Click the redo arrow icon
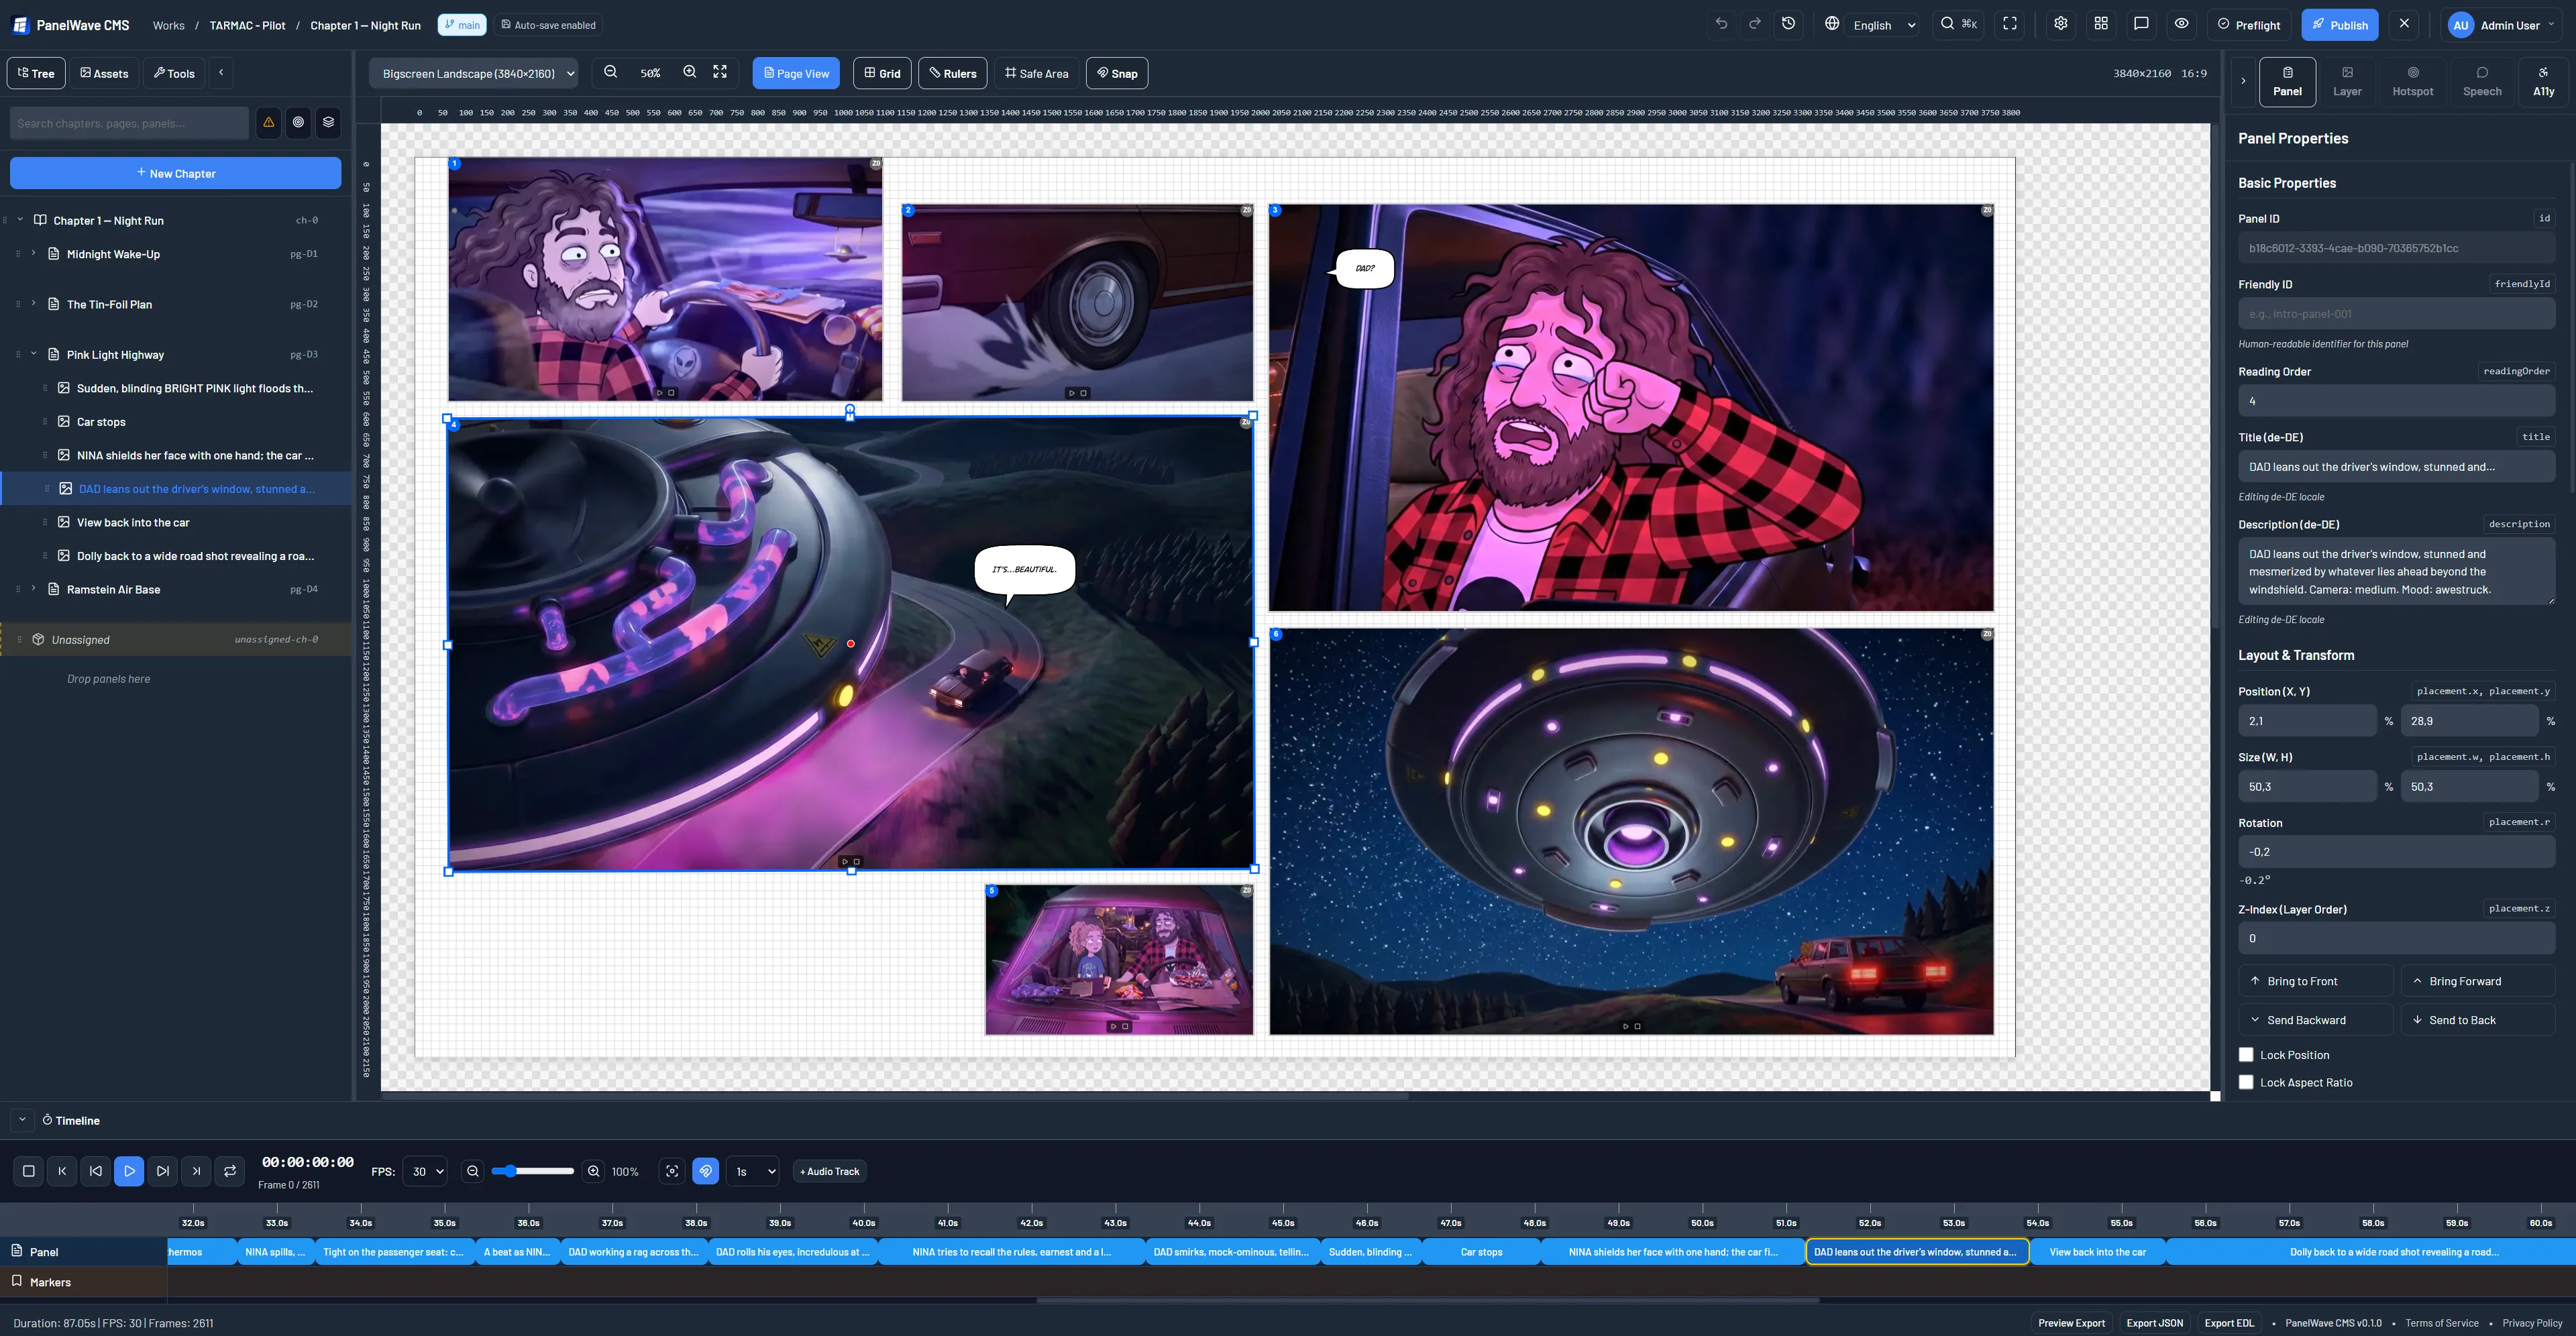The width and height of the screenshot is (2576, 1336). tap(1754, 24)
